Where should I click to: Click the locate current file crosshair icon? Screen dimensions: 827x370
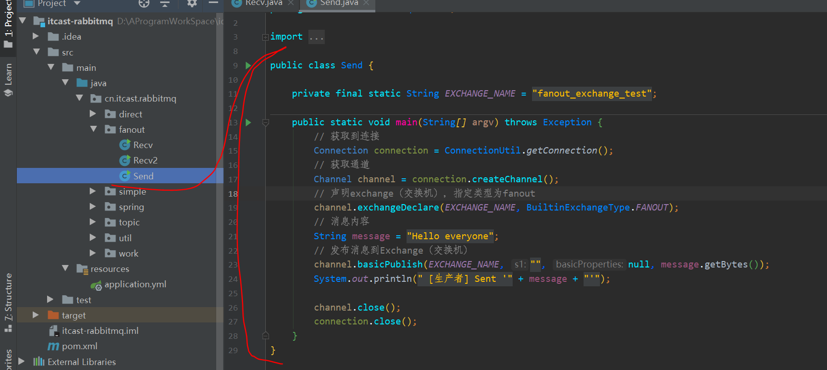click(144, 3)
